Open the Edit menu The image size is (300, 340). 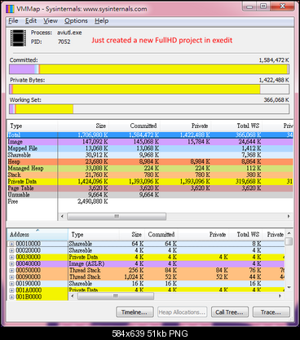tap(31, 21)
